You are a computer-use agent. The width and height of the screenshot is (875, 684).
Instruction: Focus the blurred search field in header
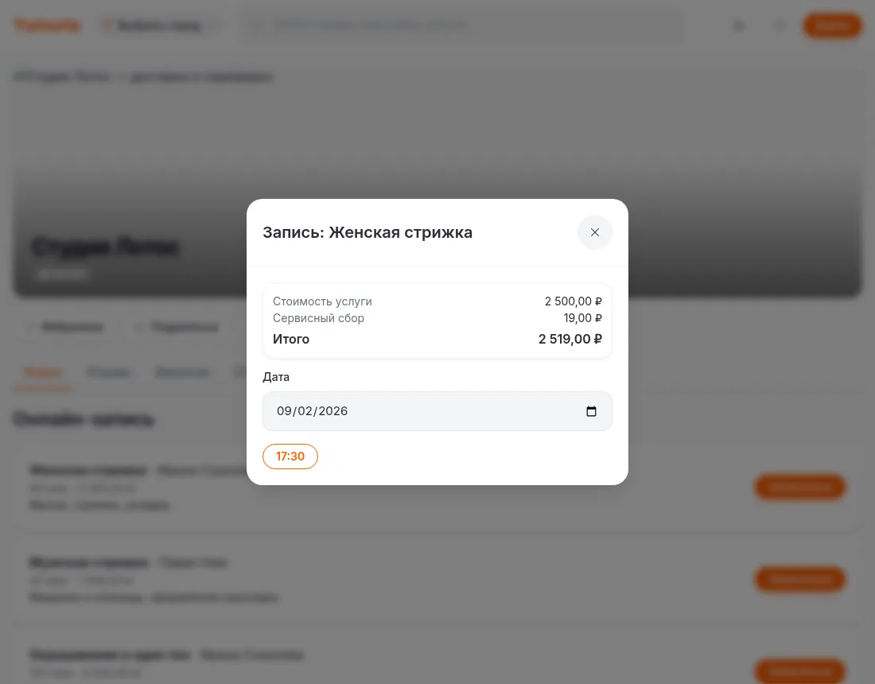[462, 25]
